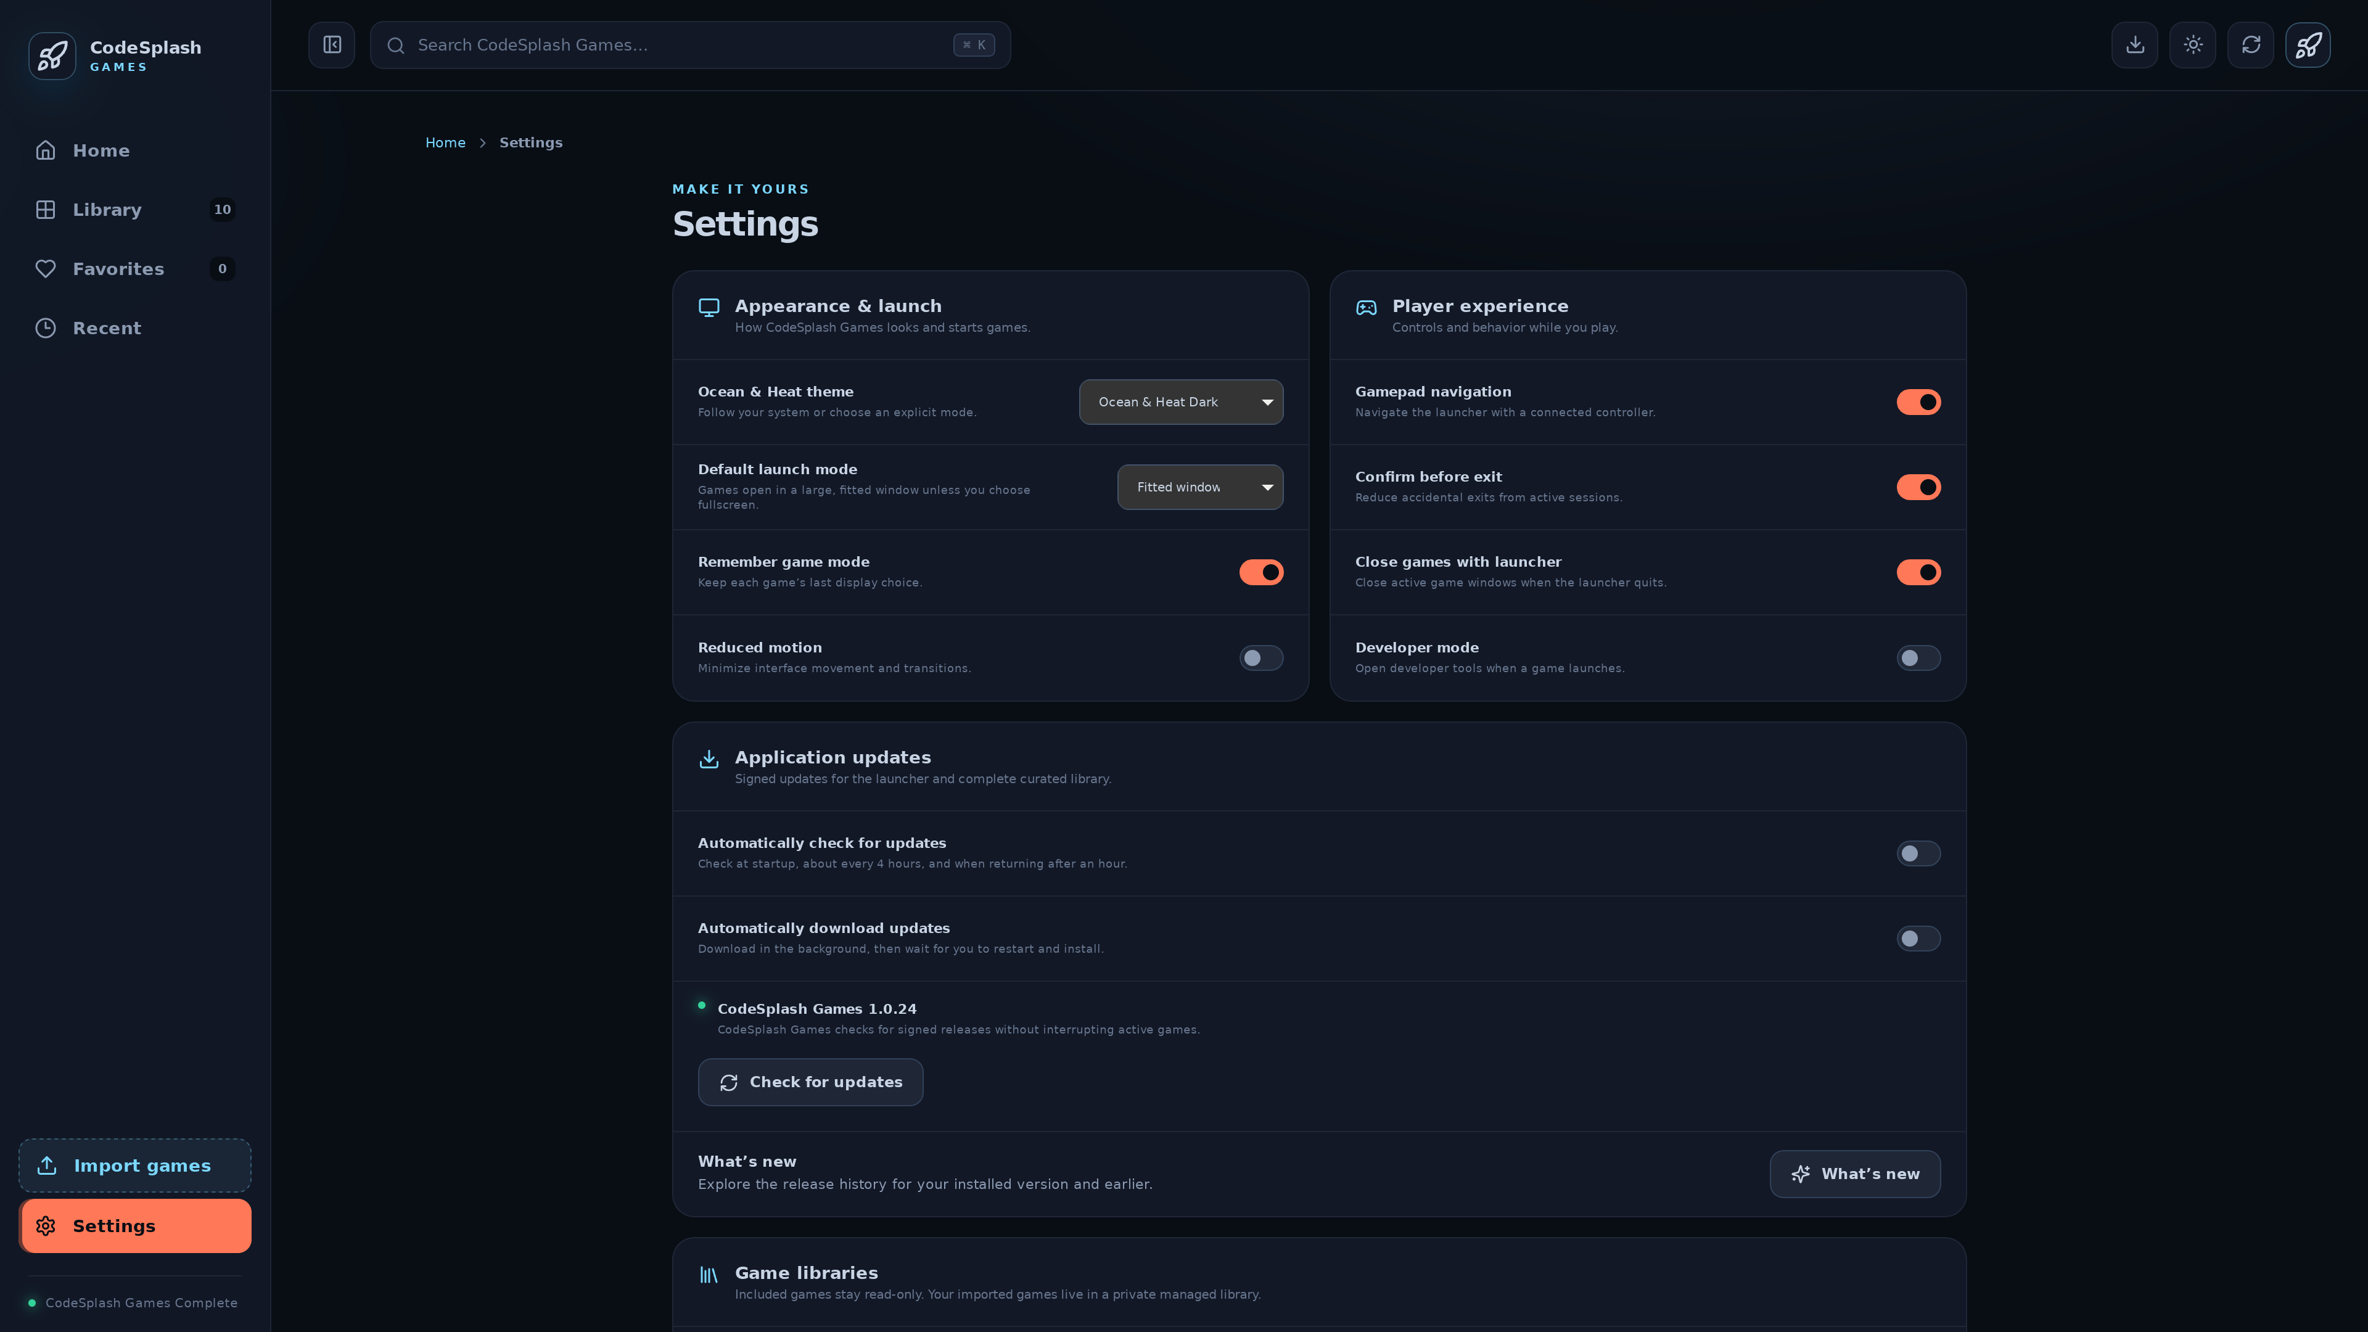Viewport: 2368px width, 1332px height.
Task: Click the CodeSplash Games 1.0.24 version text
Action: [816, 1009]
